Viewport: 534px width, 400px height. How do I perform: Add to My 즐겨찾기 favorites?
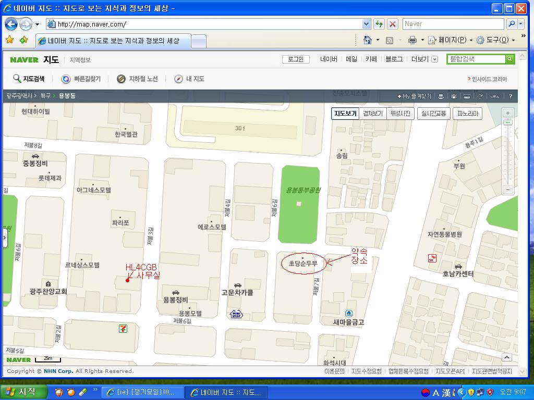tap(414, 96)
